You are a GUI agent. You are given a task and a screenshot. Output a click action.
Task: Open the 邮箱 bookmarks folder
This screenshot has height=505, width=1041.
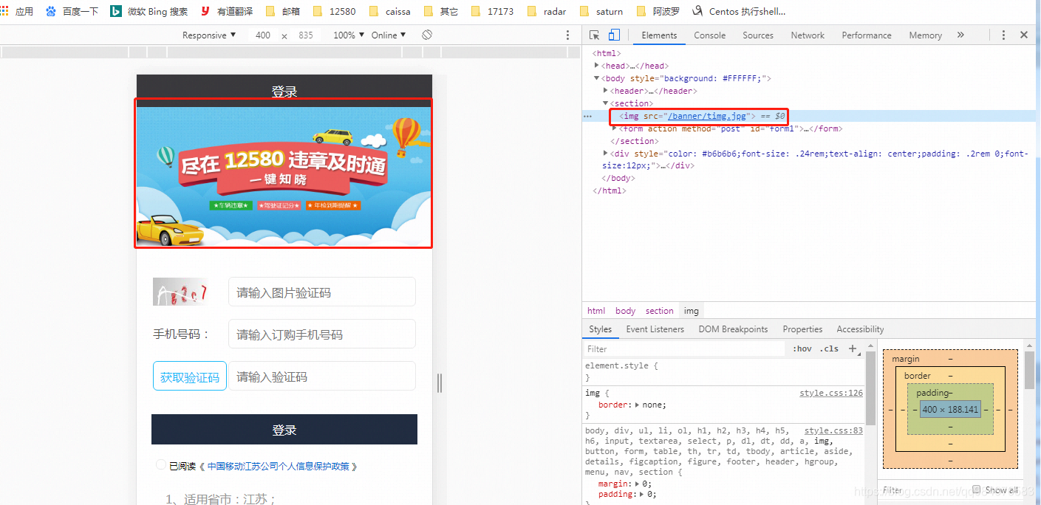click(x=283, y=11)
